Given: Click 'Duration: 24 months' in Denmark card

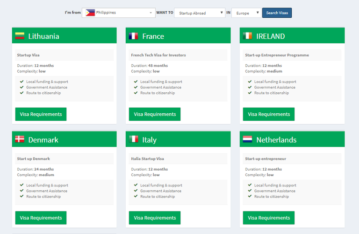Looking at the screenshot, I should (x=35, y=169).
